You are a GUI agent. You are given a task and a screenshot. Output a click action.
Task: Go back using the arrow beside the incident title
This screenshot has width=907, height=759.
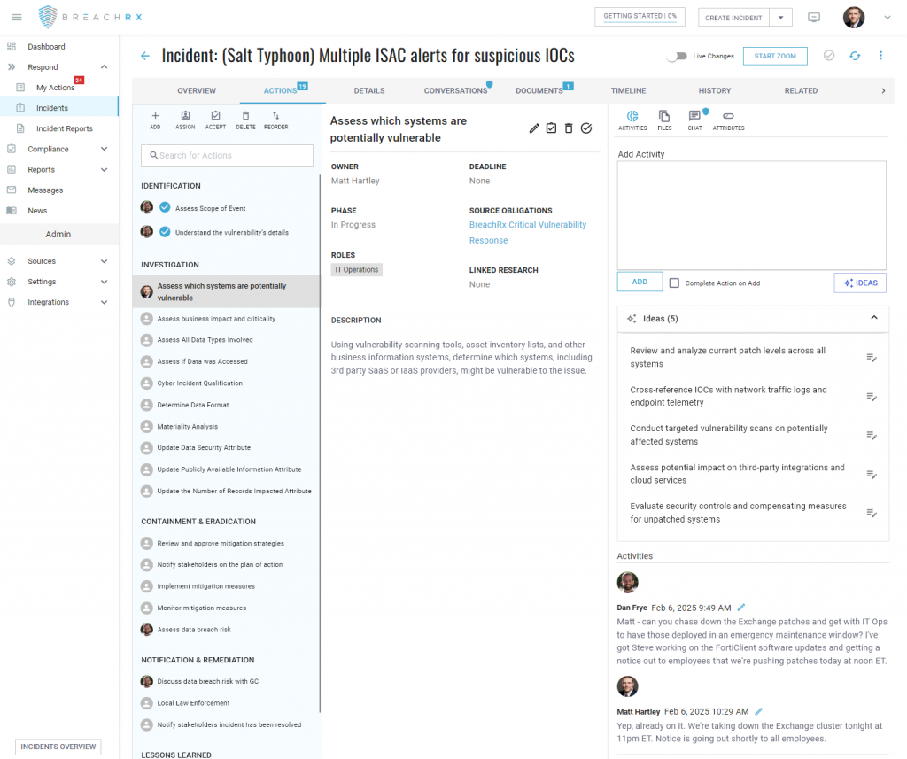tap(145, 56)
